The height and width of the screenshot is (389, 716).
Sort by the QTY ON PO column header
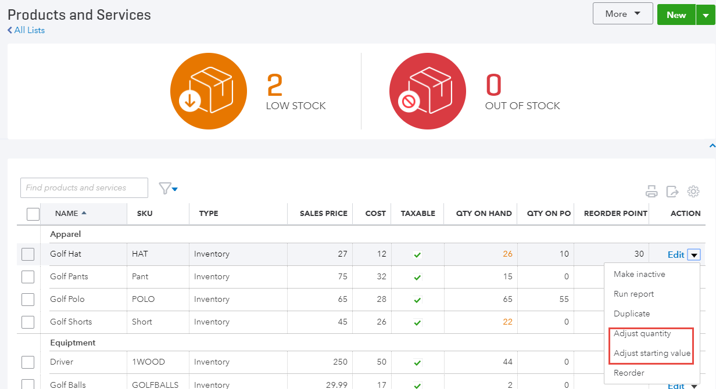549,213
